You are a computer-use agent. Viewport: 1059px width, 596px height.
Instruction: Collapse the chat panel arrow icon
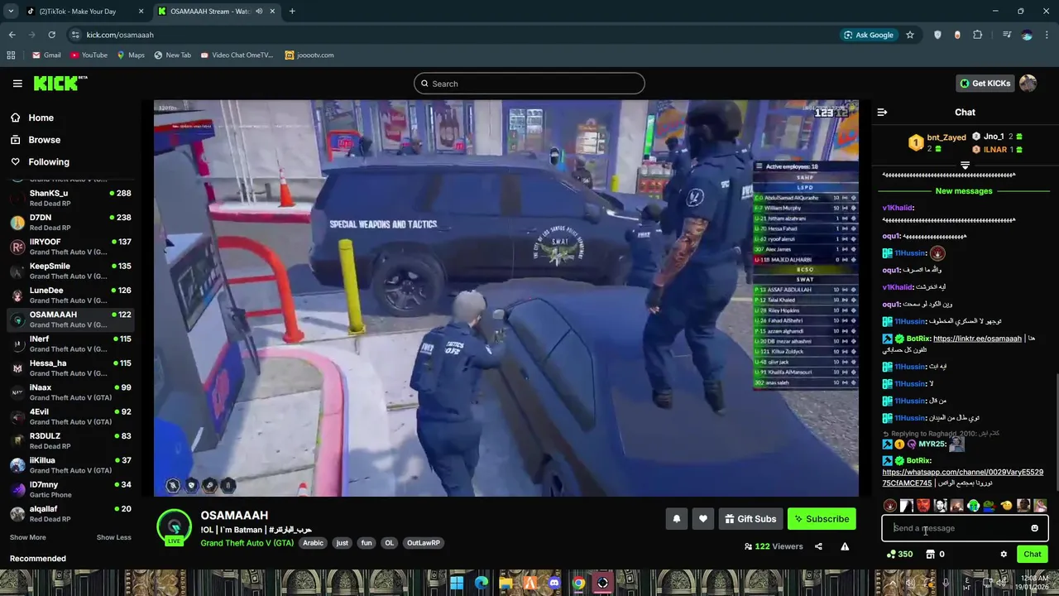pos(882,112)
